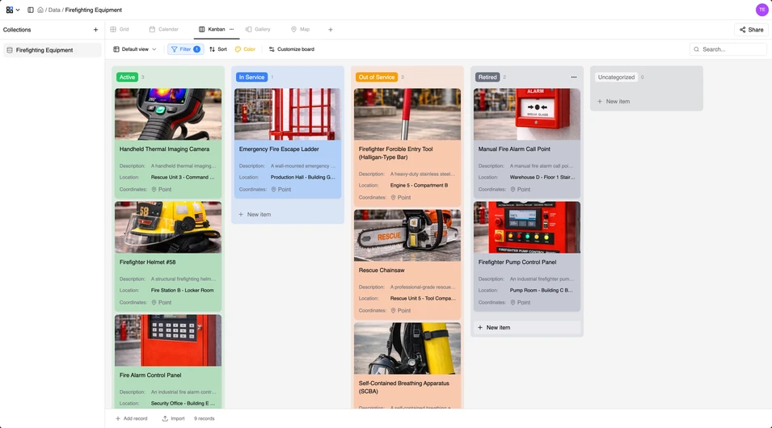The image size is (772, 428).
Task: Open Handheld Thermal Imaging Camera card title
Action: (x=164, y=149)
